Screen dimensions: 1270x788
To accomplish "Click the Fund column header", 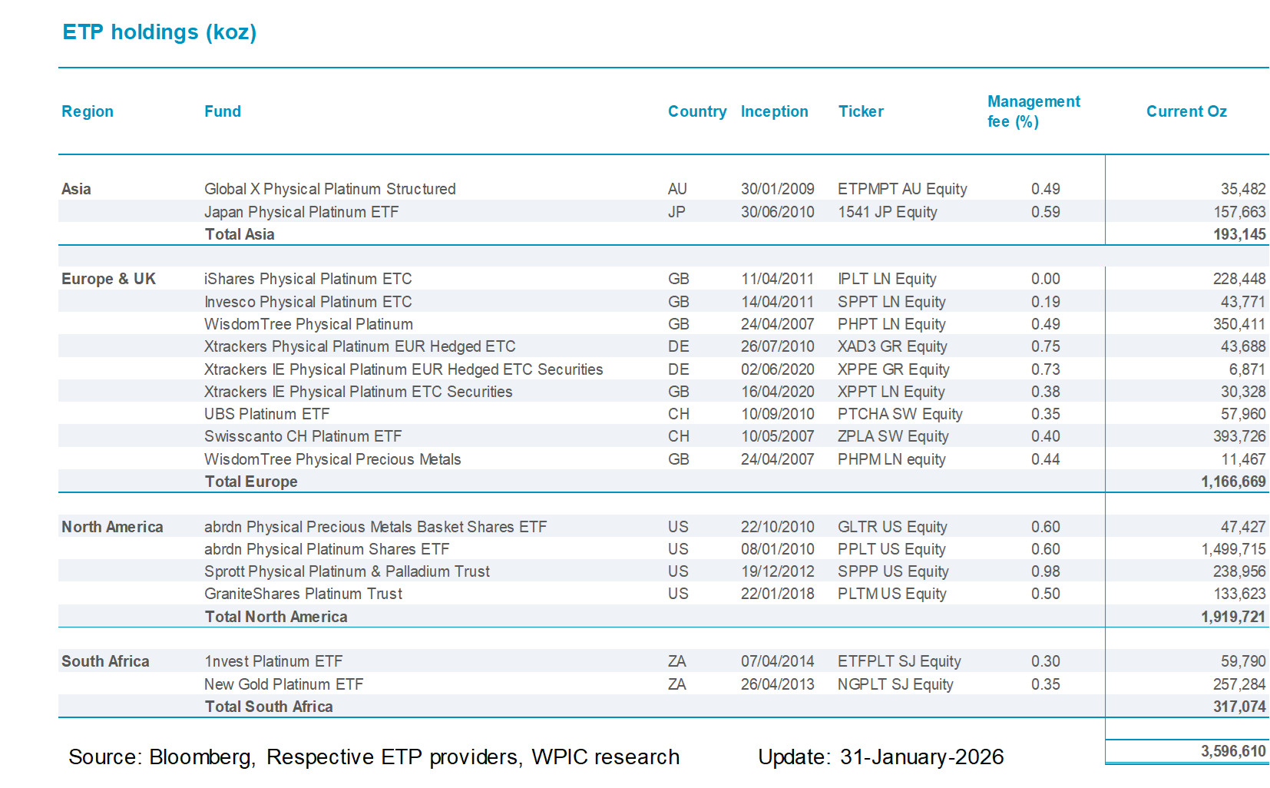I will 223,111.
